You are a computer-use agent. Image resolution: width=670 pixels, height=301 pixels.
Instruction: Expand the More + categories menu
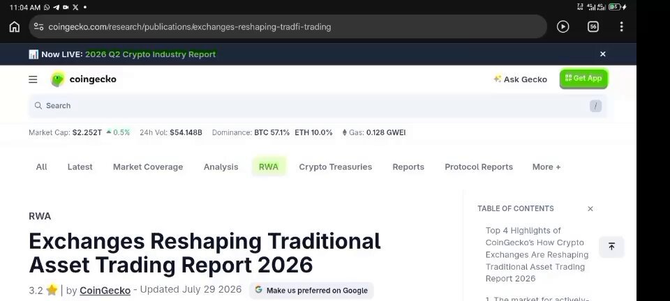tap(546, 167)
